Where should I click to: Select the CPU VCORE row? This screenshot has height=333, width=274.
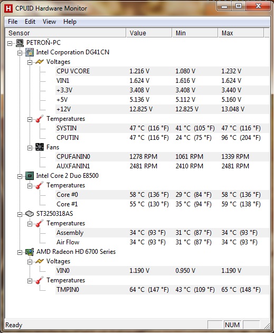tap(162, 71)
